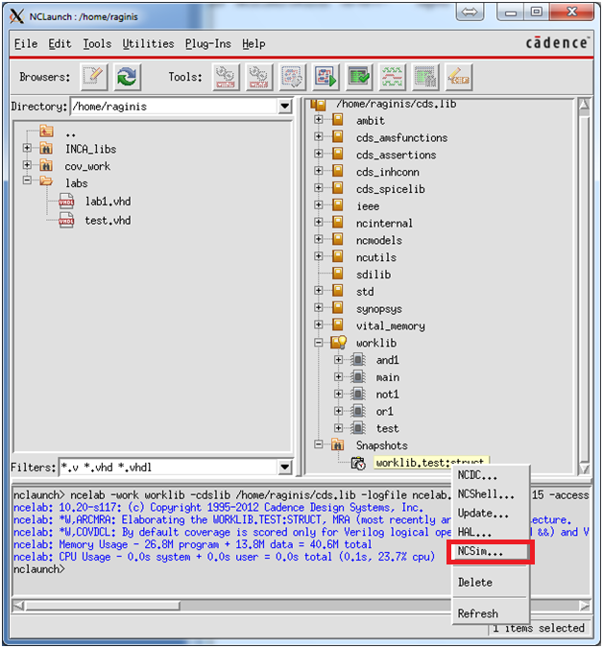The image size is (603, 648).
Task: Collapse the worklib library node
Action: pos(318,342)
